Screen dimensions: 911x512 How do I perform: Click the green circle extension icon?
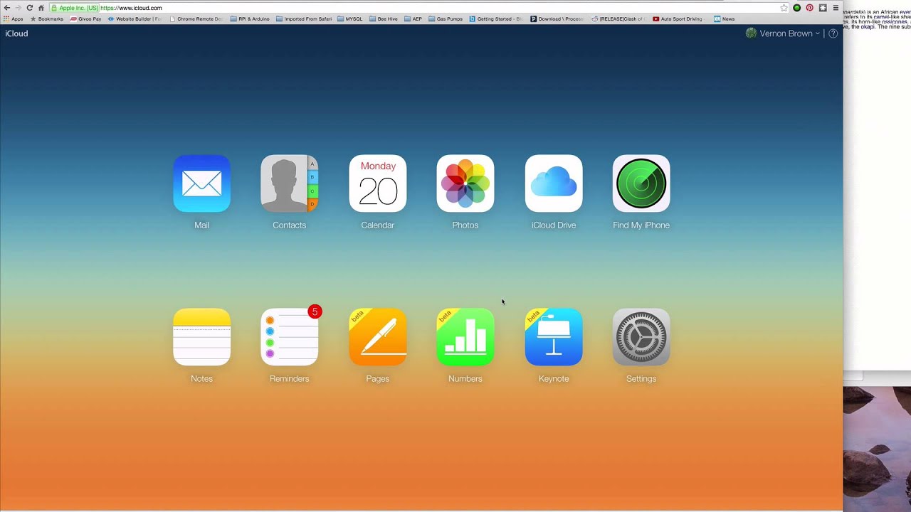[797, 8]
